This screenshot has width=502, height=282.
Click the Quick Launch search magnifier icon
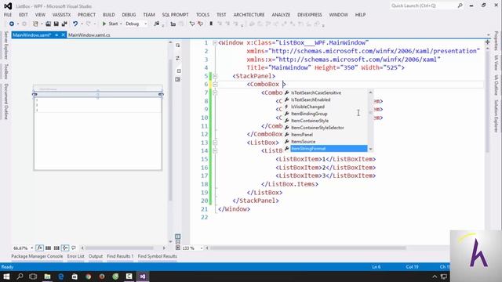[460, 5]
